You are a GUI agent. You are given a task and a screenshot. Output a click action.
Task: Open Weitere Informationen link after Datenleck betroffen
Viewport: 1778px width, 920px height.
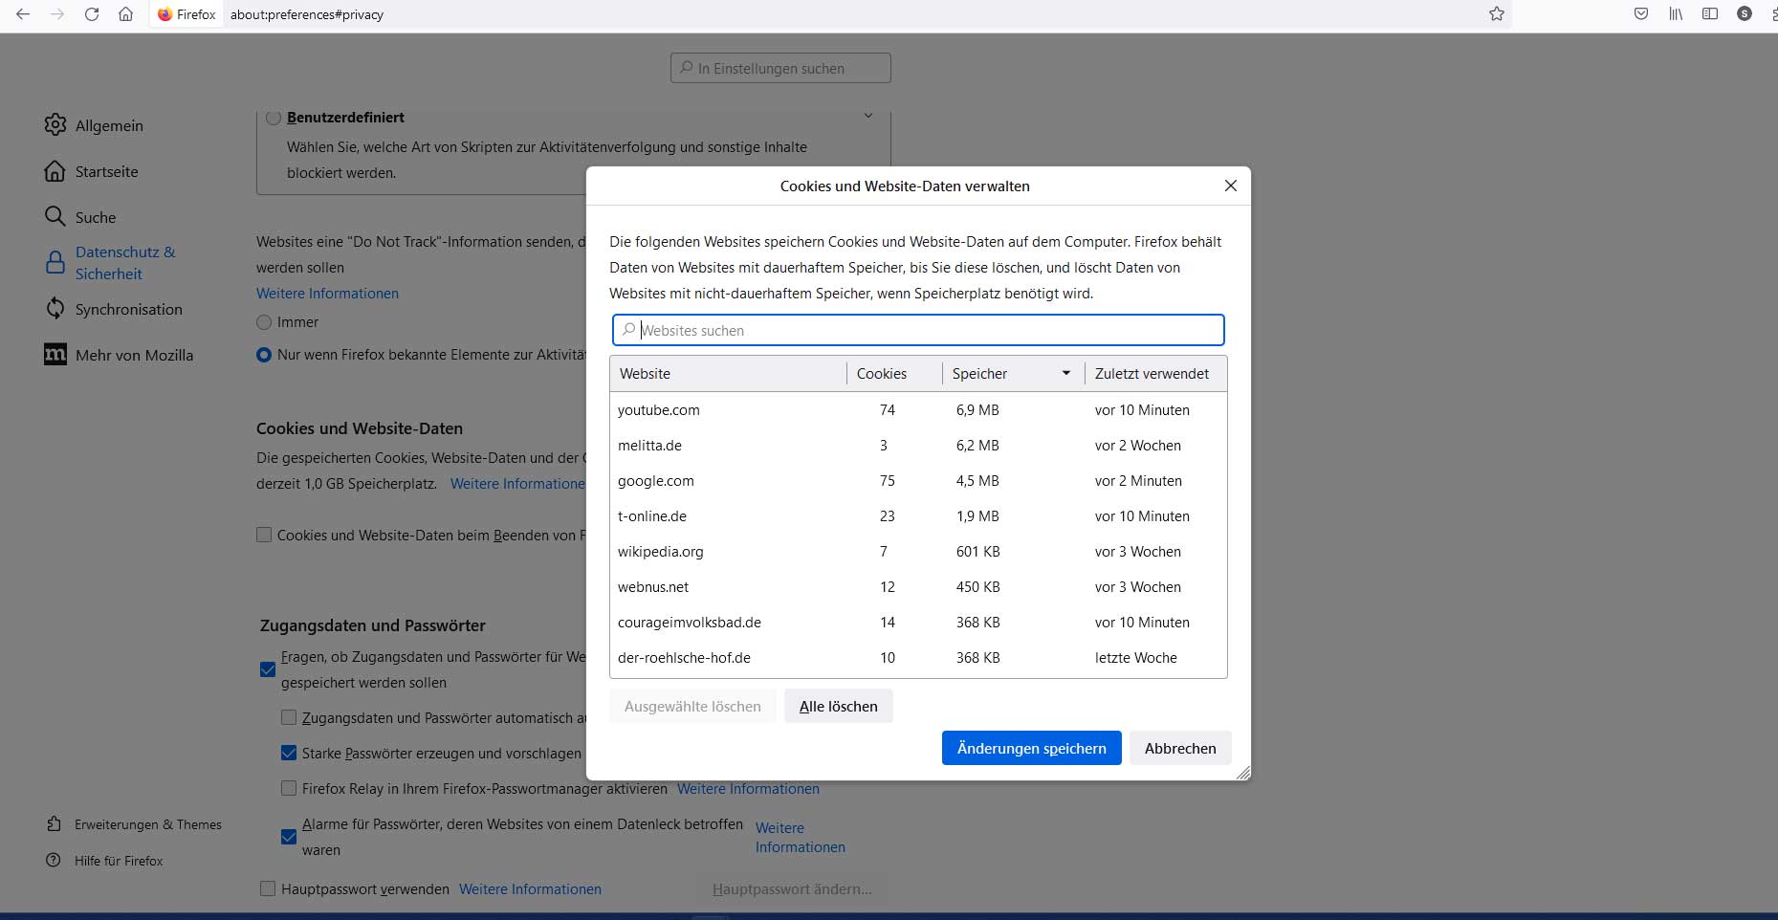[800, 837]
